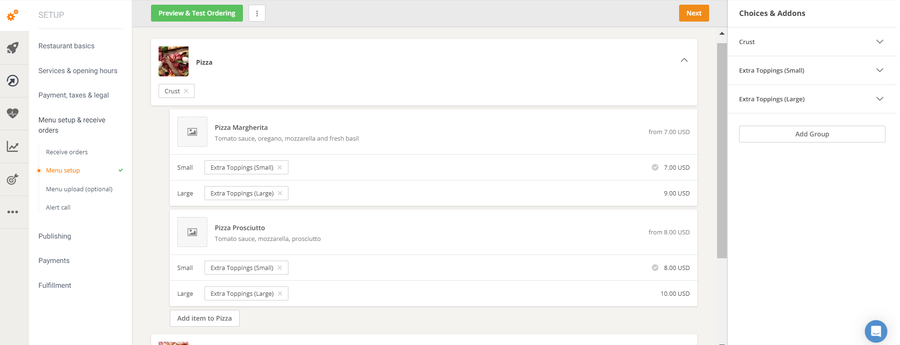This screenshot has width=900, height=345.
Task: Toggle default check on Margherita 7.00 USD
Action: (x=655, y=167)
